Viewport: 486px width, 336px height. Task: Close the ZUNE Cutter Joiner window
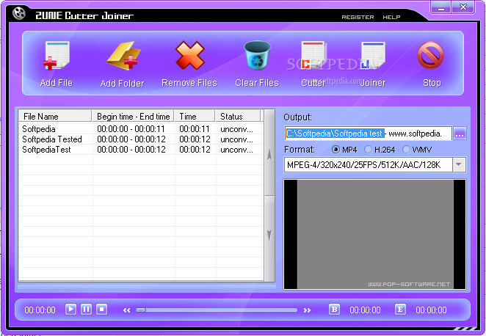click(463, 7)
